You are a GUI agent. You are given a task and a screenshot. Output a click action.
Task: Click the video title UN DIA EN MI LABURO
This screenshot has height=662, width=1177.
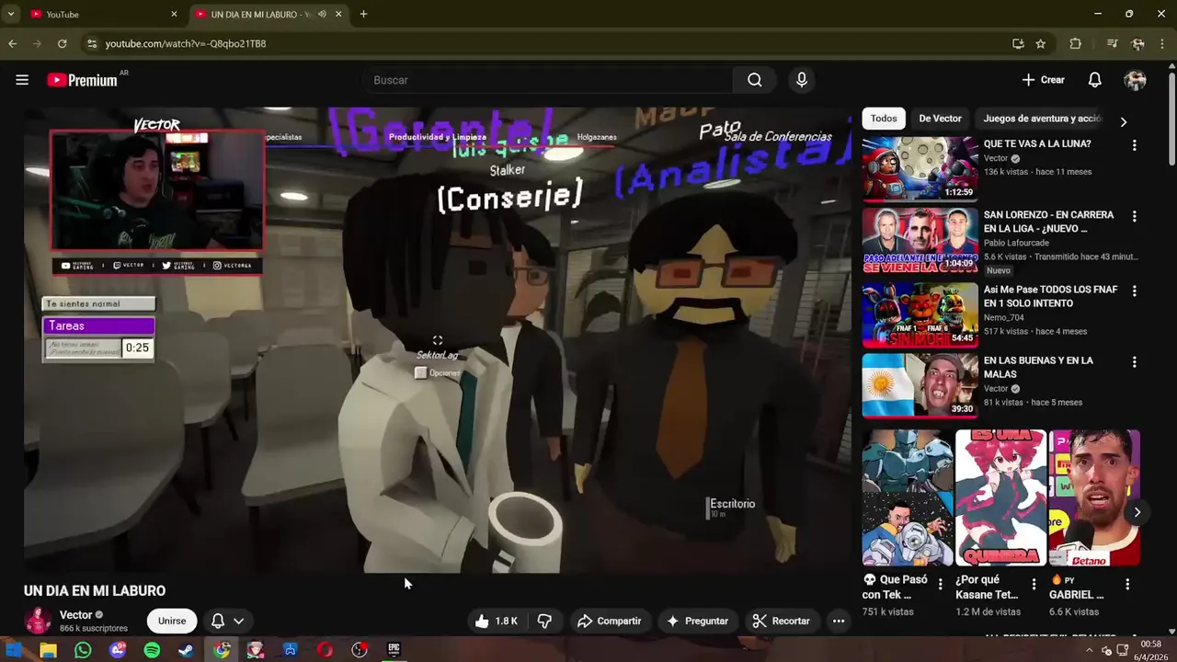tap(95, 590)
